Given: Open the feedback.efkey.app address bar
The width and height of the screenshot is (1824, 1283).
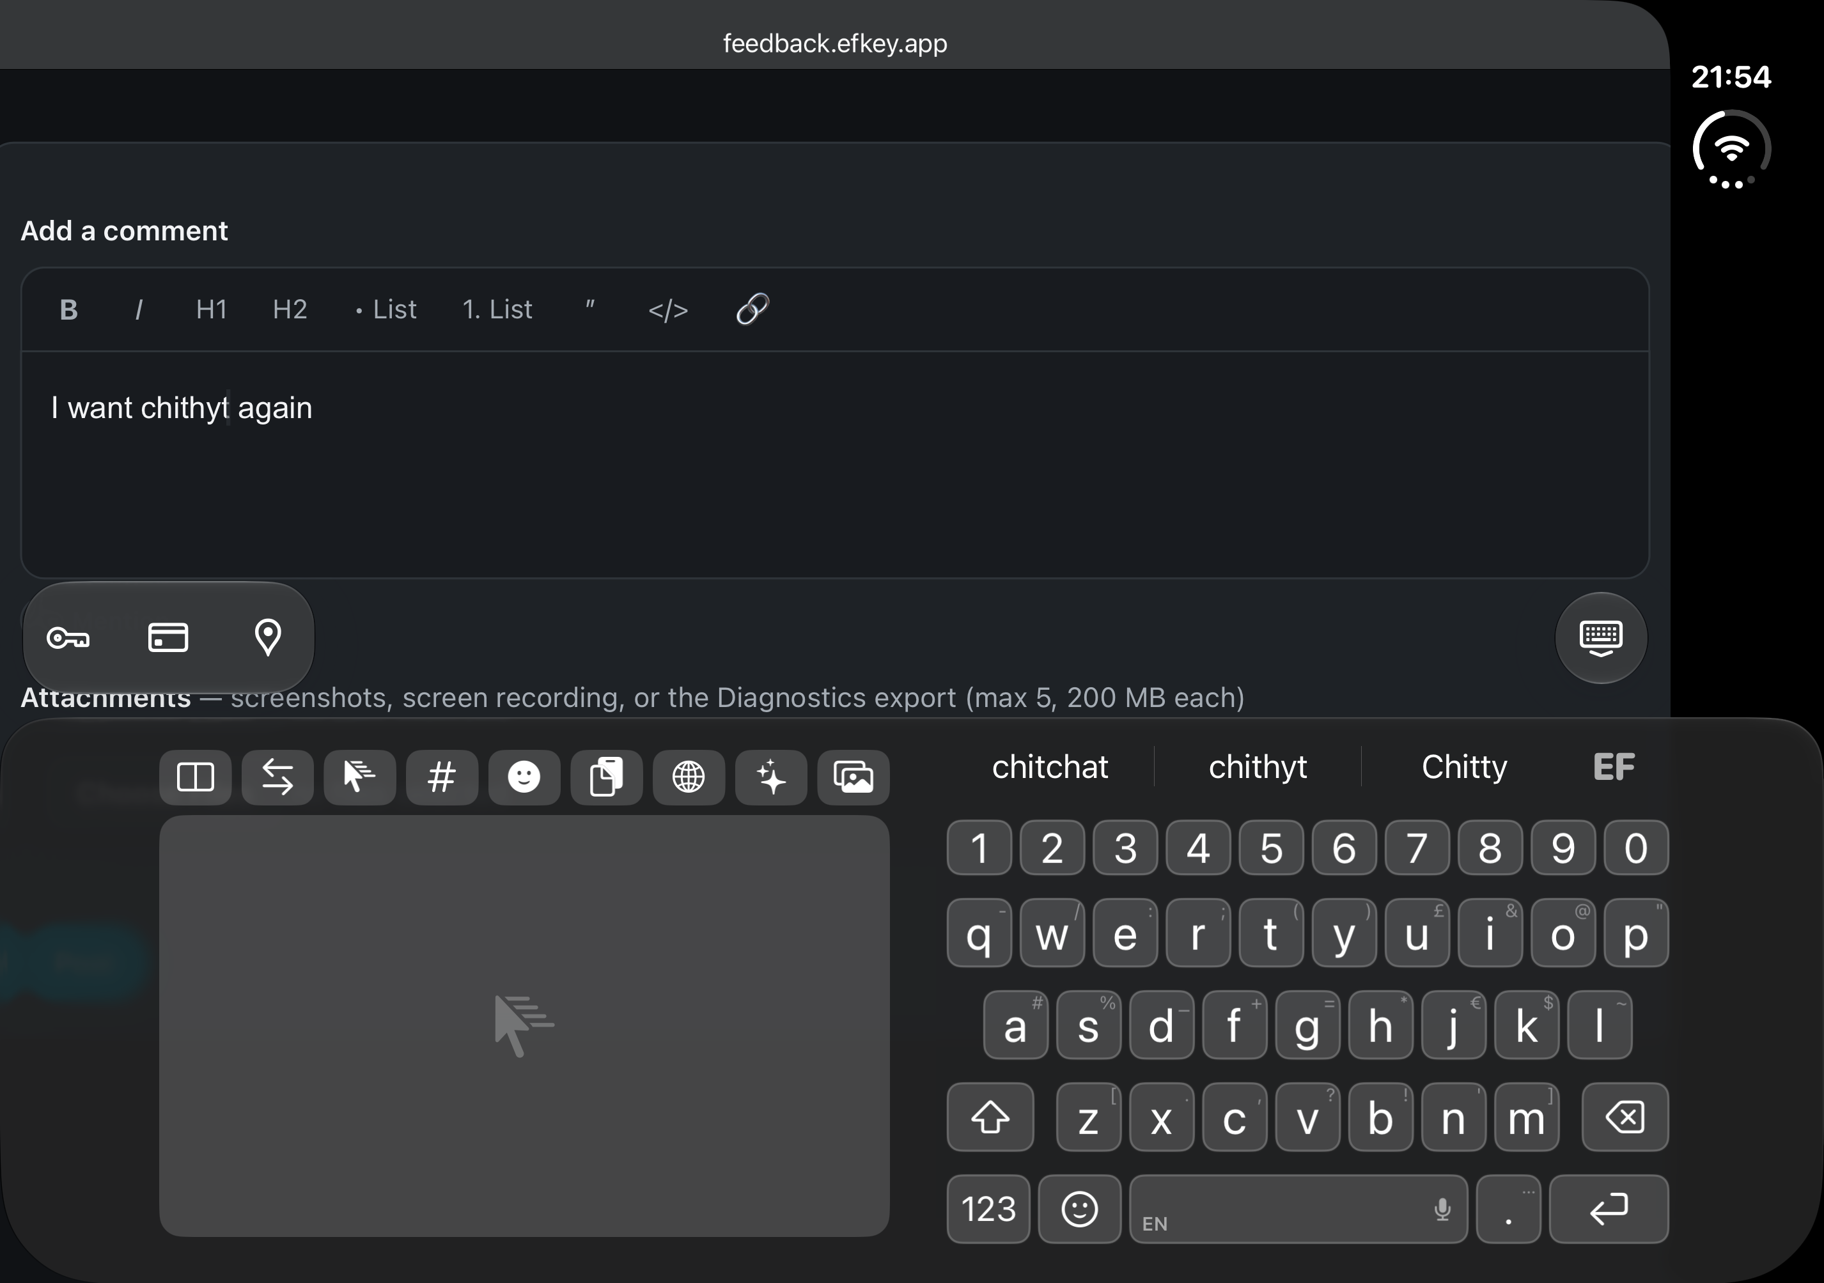Looking at the screenshot, I should pos(834,43).
